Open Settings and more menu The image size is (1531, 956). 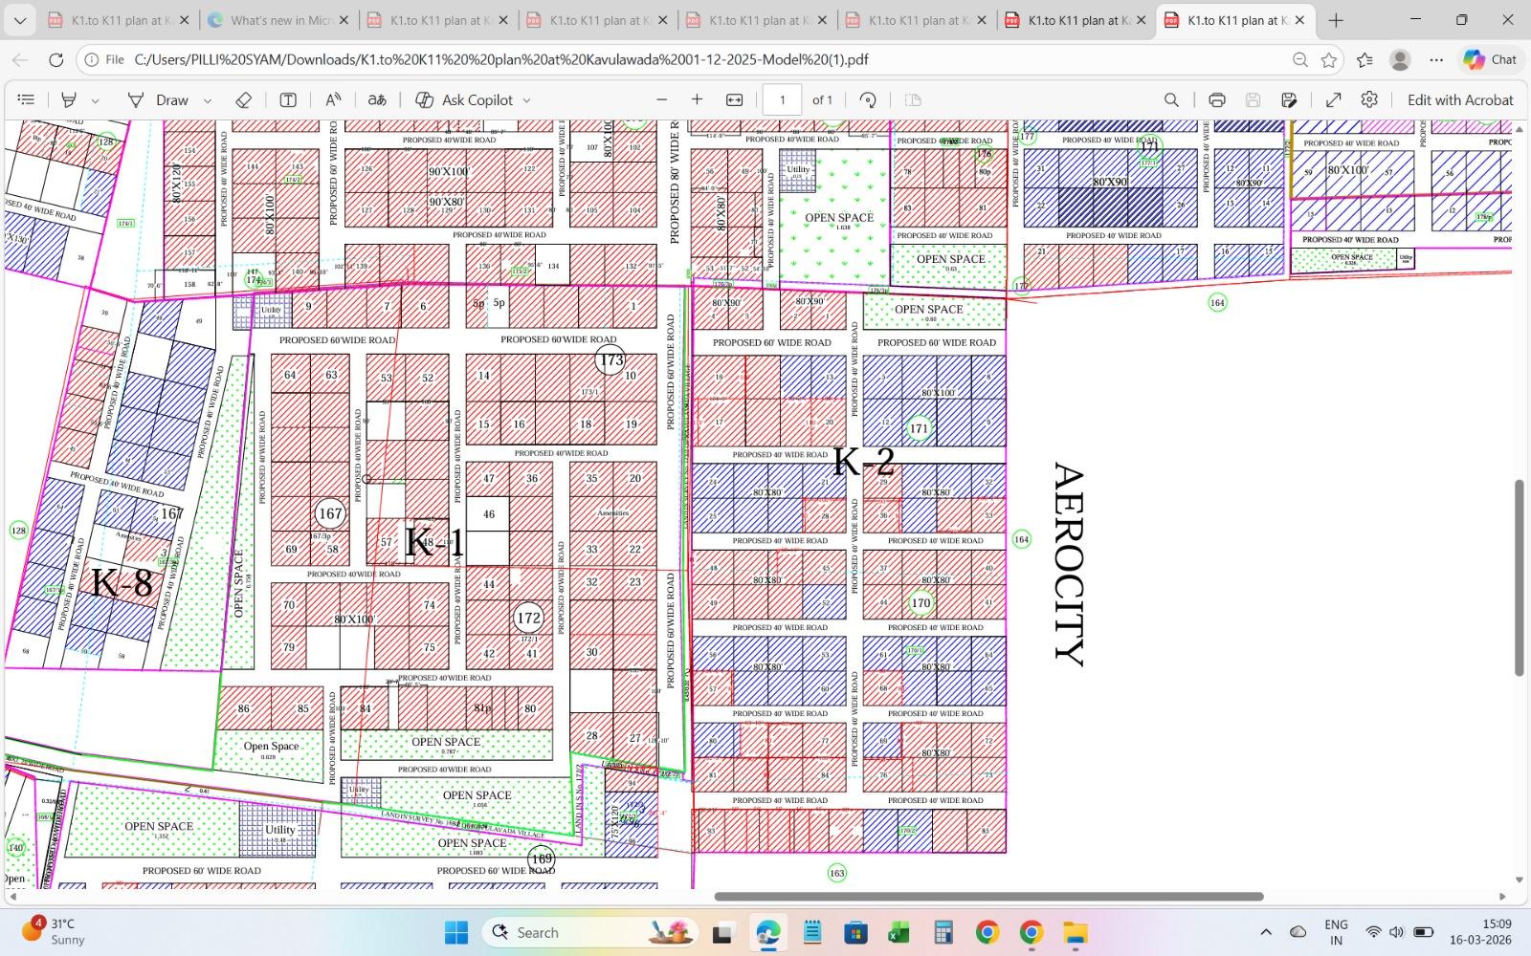[1436, 59]
